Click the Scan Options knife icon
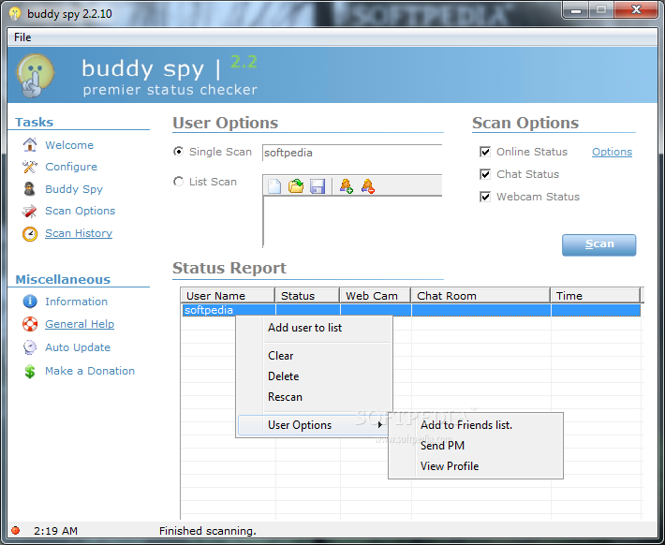The height and width of the screenshot is (545, 665). [x=30, y=211]
